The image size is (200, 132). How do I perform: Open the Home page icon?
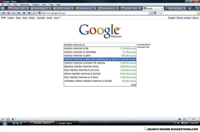[x=29, y=13]
